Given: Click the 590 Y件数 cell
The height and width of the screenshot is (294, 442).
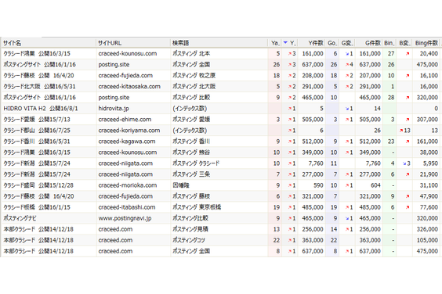Looking at the screenshot, I should [318, 185].
